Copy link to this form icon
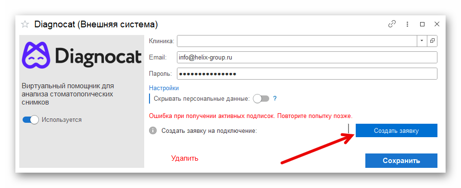The image size is (461, 188). coord(392,24)
